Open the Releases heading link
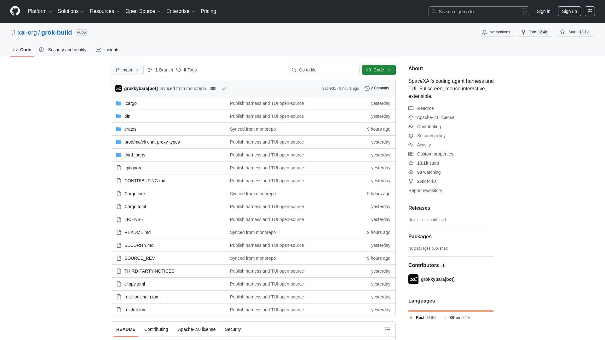This screenshot has width=605, height=340. [419, 208]
